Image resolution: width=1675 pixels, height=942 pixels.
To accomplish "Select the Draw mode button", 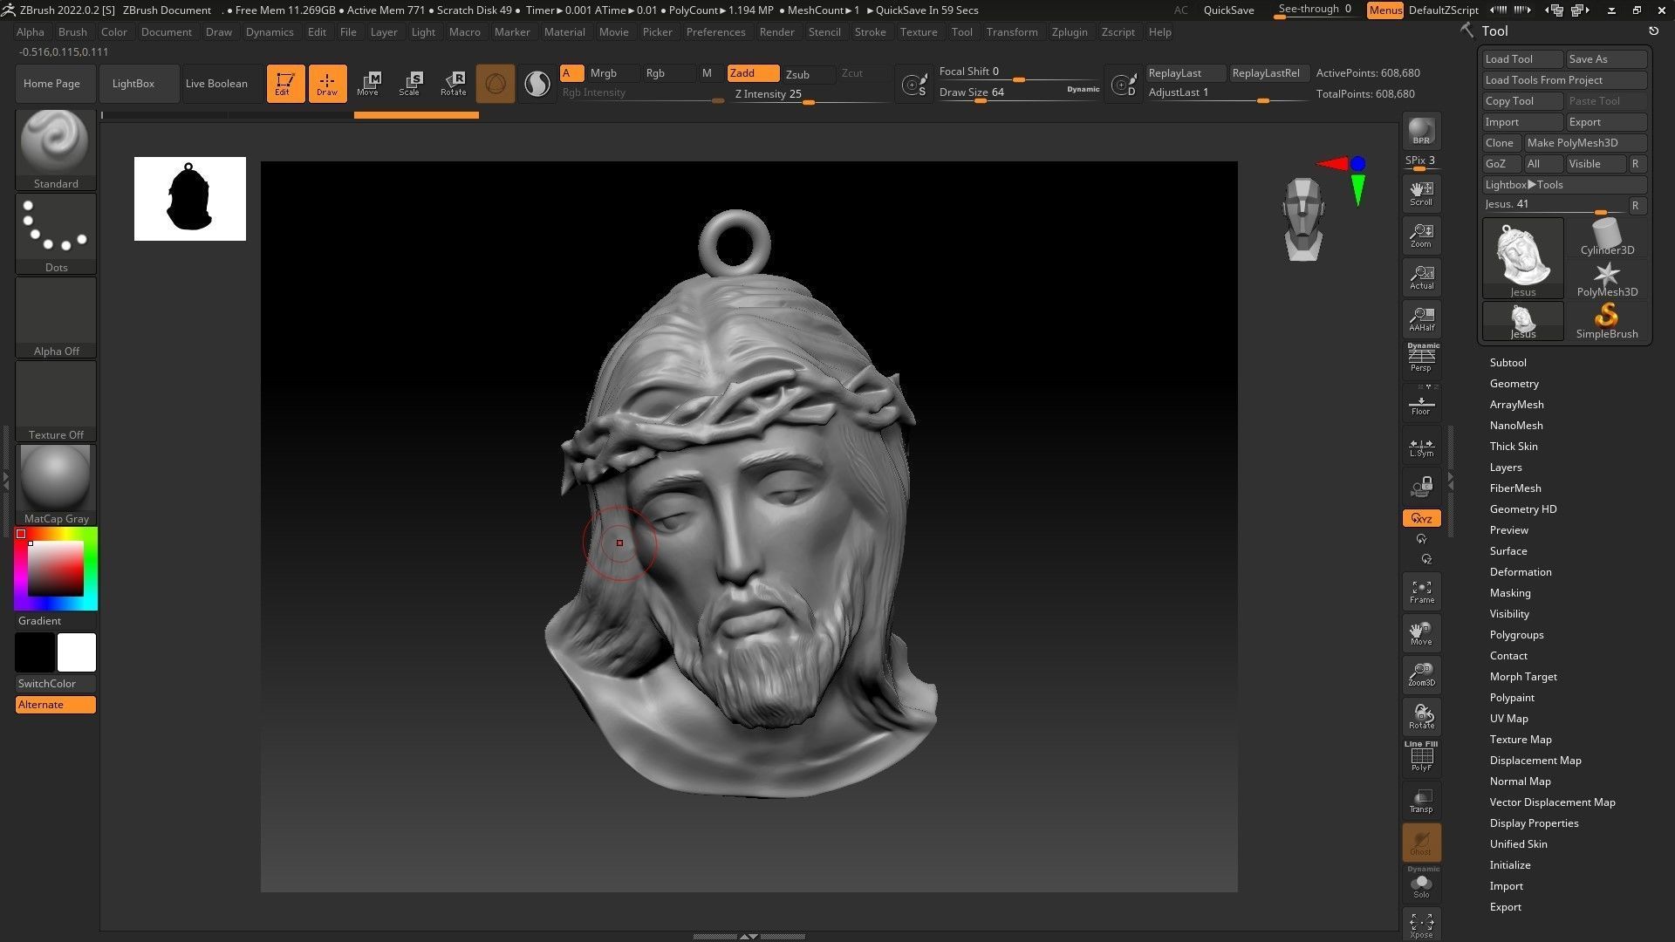I will 327,83.
